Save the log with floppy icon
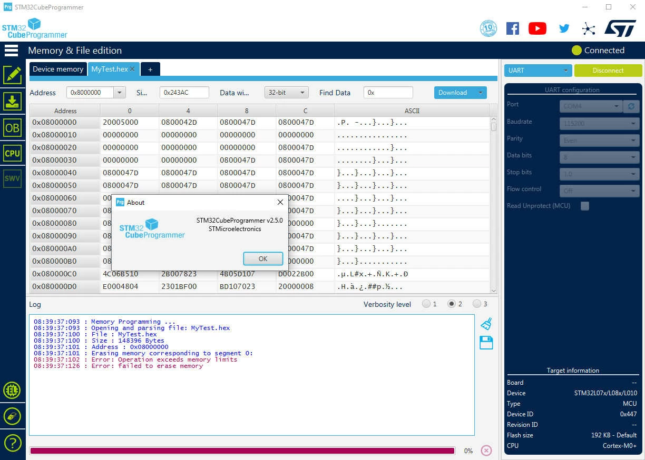This screenshot has height=460, width=645. pyautogui.click(x=486, y=343)
